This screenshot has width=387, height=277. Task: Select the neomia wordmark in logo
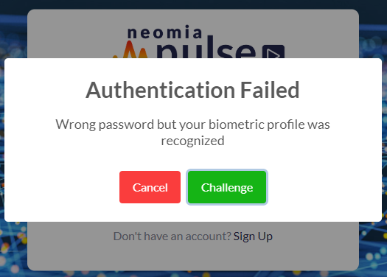click(x=164, y=32)
